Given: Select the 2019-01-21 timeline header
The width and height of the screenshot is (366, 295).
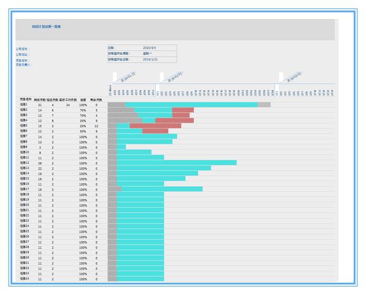Looking at the screenshot, I should click(128, 77).
